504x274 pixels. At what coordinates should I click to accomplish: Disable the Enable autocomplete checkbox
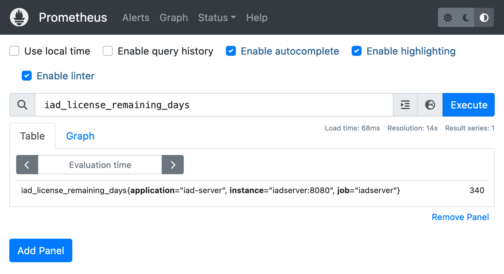coord(231,51)
